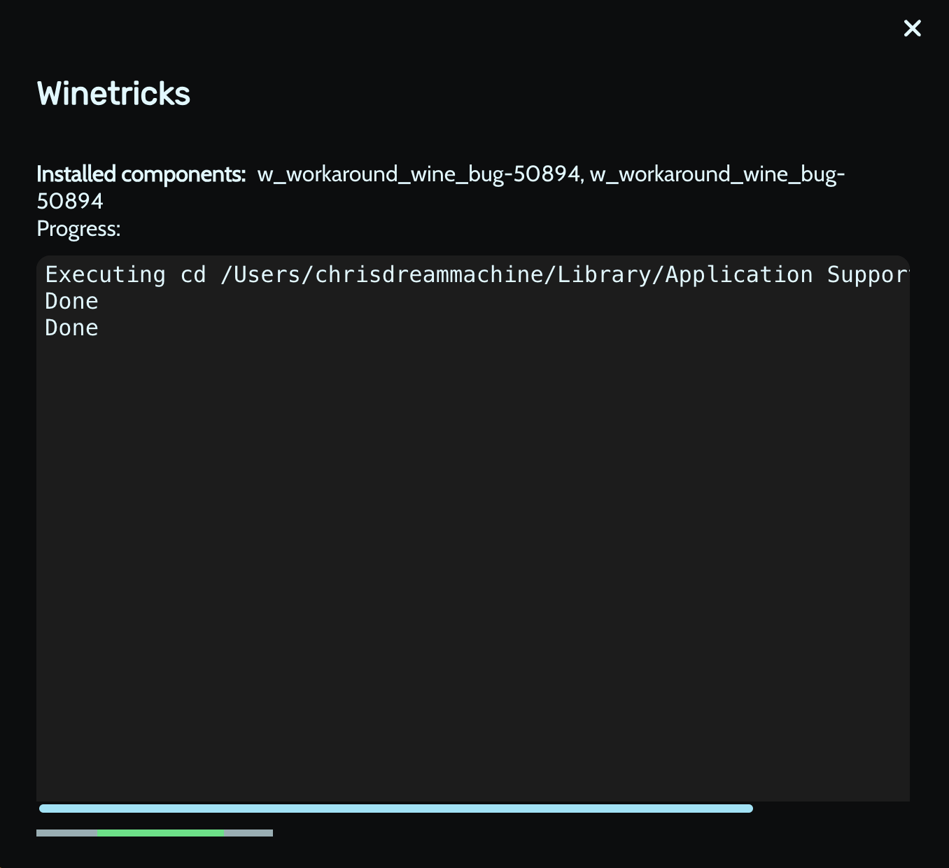Click the grey left segment of the progress bar
The image size is (949, 868).
[67, 833]
